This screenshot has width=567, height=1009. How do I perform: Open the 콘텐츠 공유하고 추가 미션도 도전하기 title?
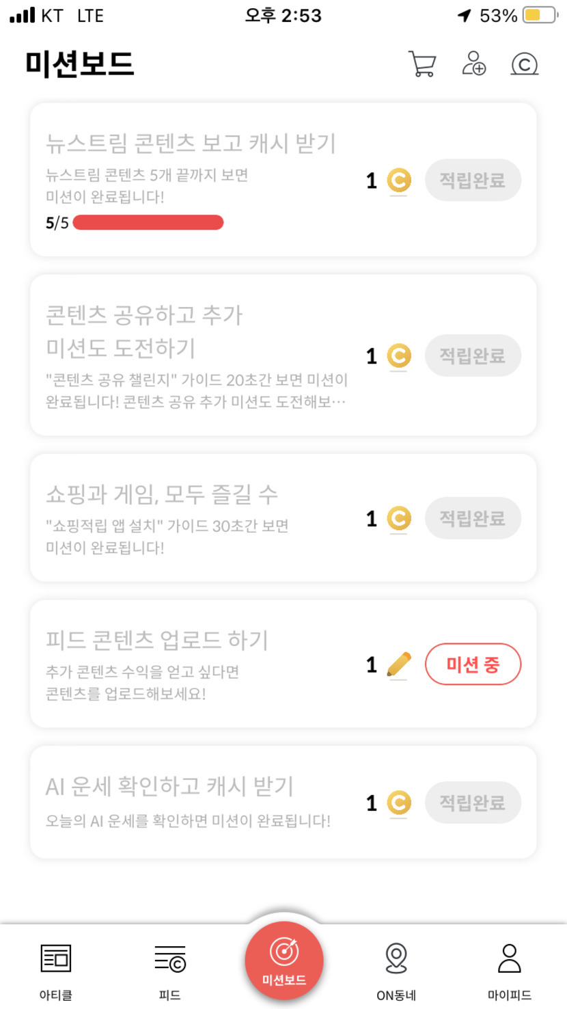[144, 332]
